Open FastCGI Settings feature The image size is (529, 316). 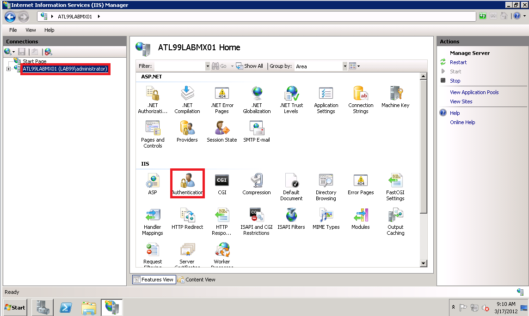395,187
